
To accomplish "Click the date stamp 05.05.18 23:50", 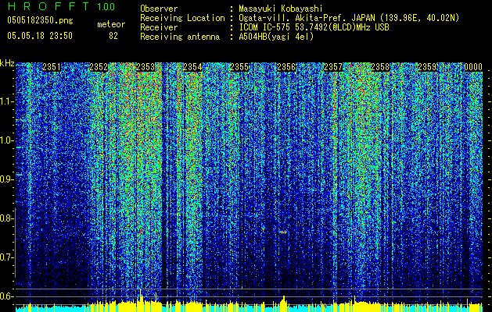I will (x=40, y=36).
